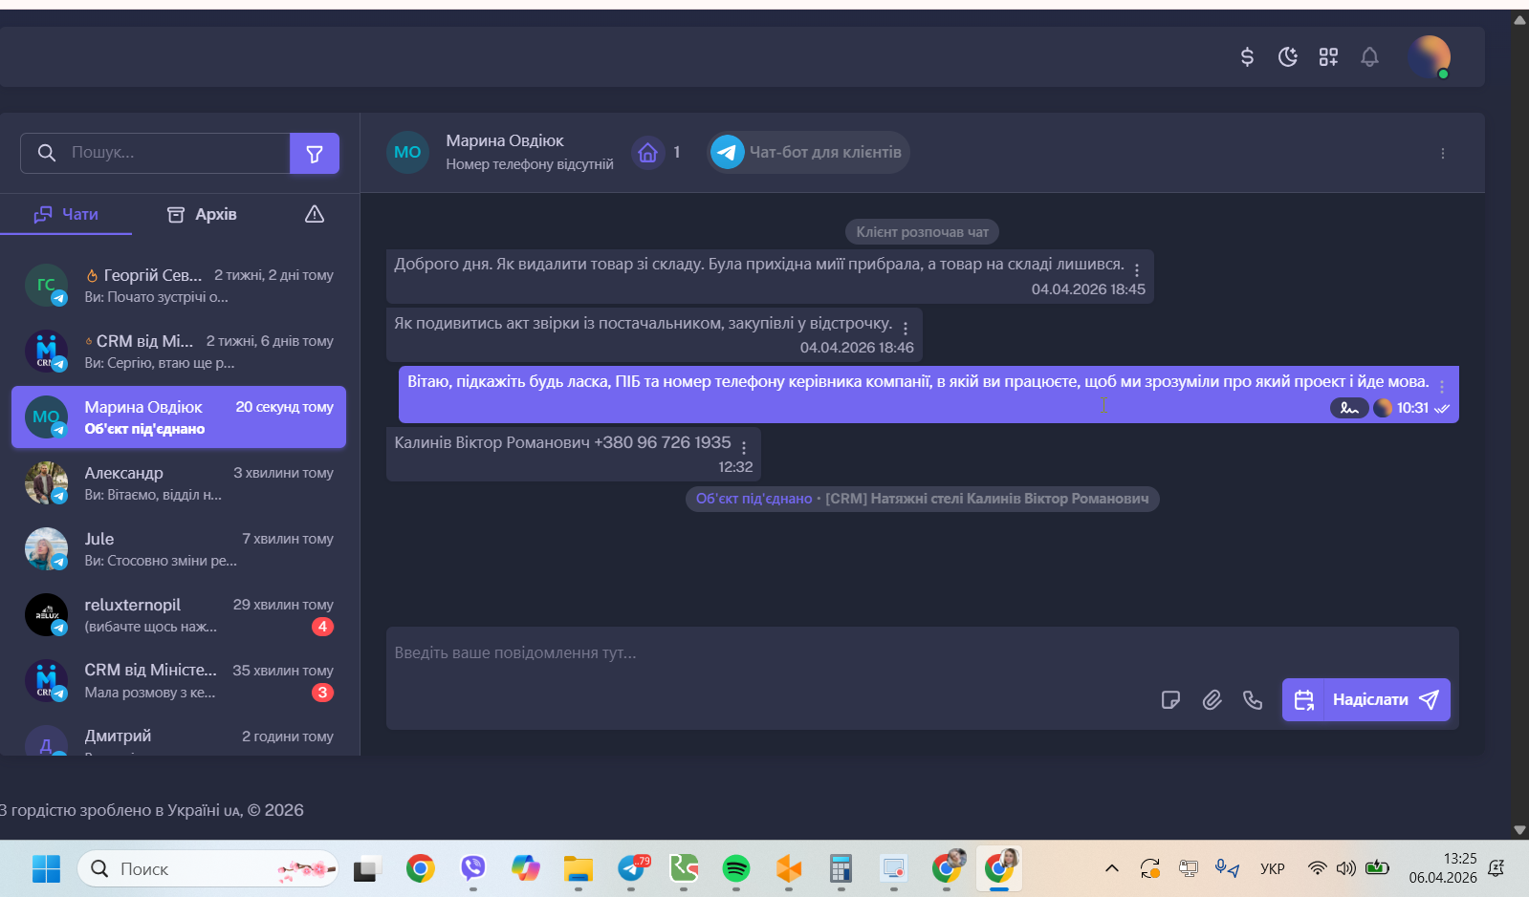Open chat with Георгій Сев...
The image size is (1529, 897).
coord(179,286)
